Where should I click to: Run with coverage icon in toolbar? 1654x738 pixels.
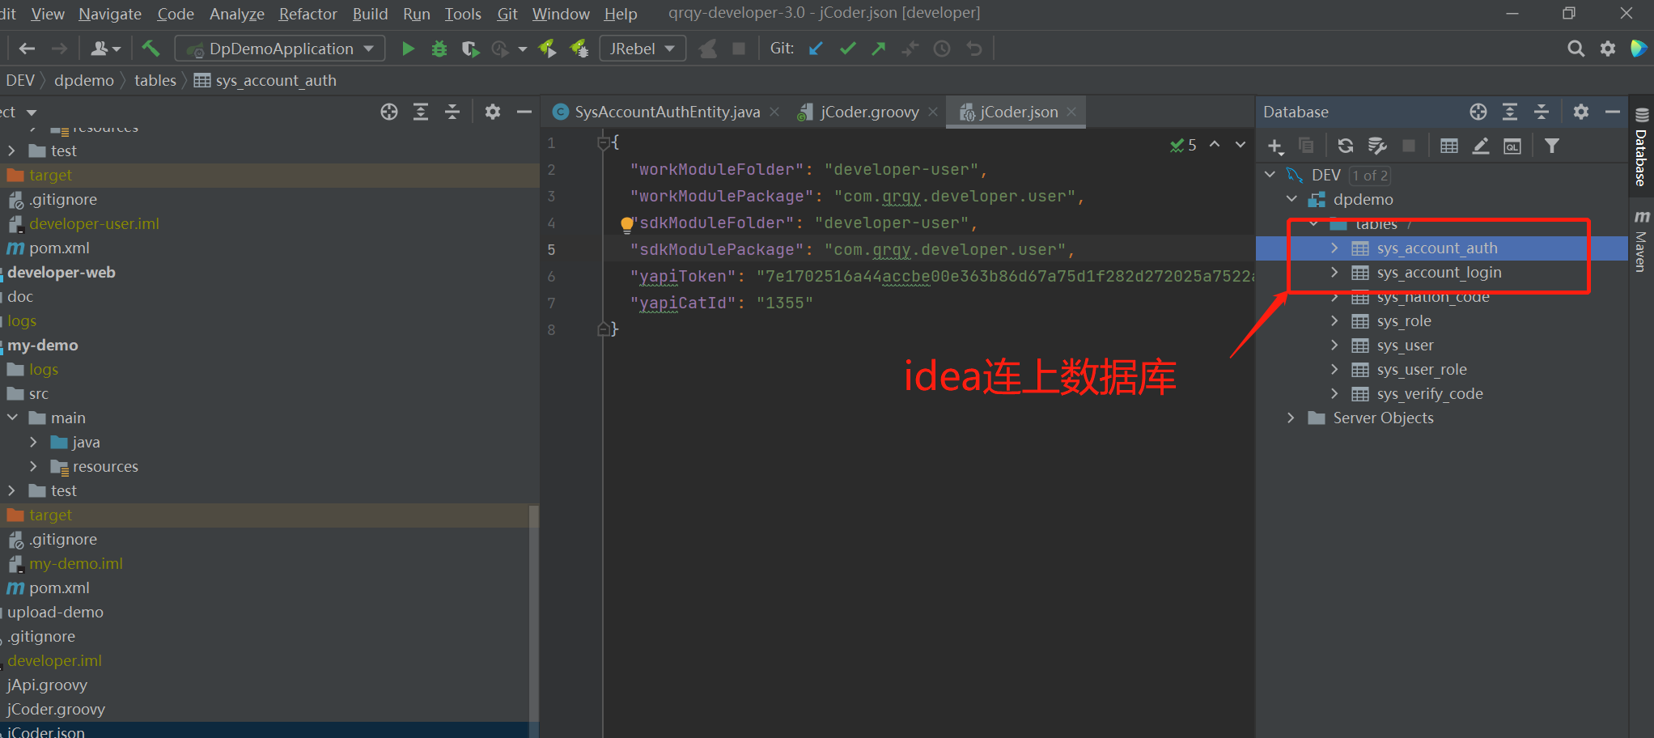pyautogui.click(x=470, y=49)
